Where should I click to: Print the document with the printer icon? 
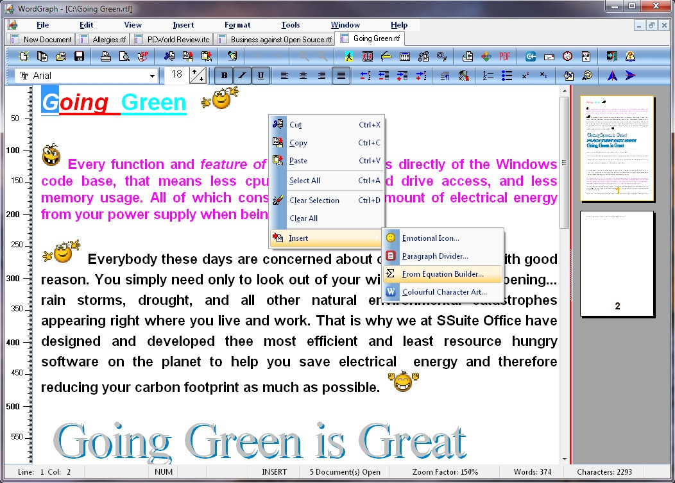pos(105,56)
